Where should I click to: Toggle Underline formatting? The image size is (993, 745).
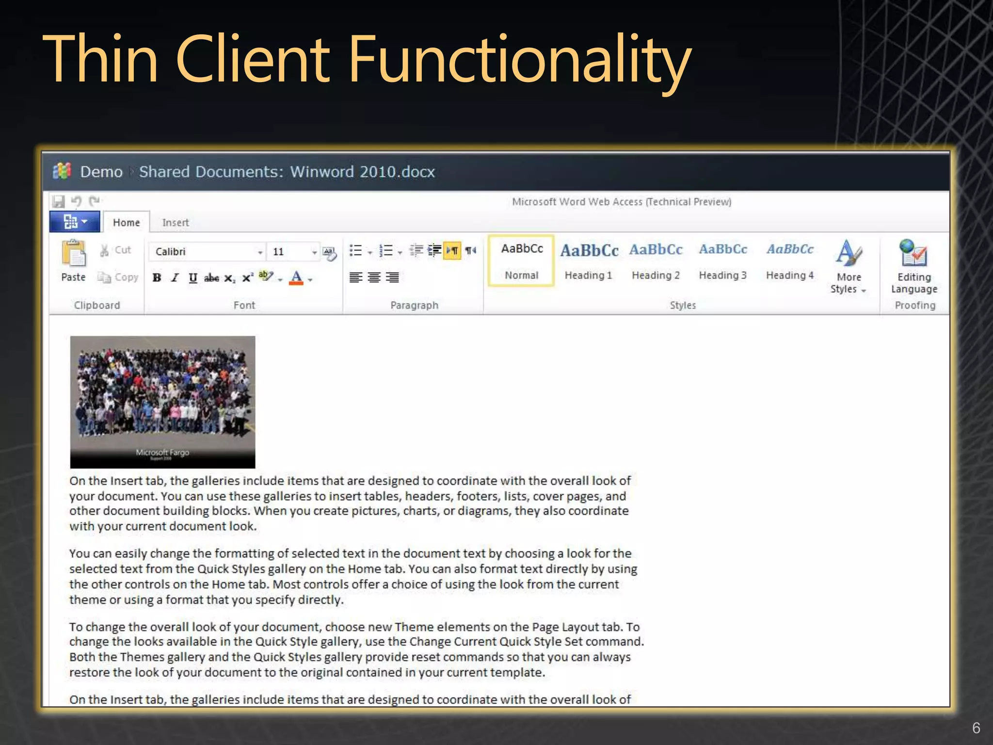193,278
